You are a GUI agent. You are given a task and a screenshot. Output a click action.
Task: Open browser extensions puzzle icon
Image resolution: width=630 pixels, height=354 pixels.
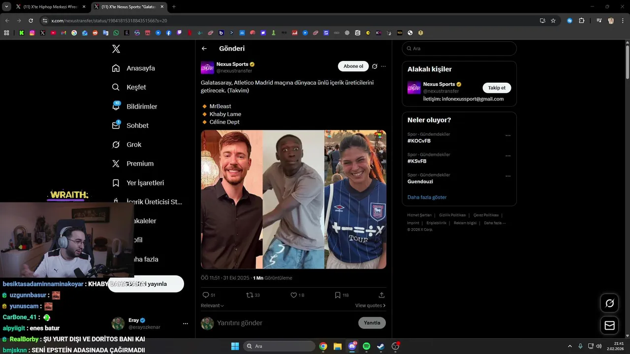click(581, 21)
